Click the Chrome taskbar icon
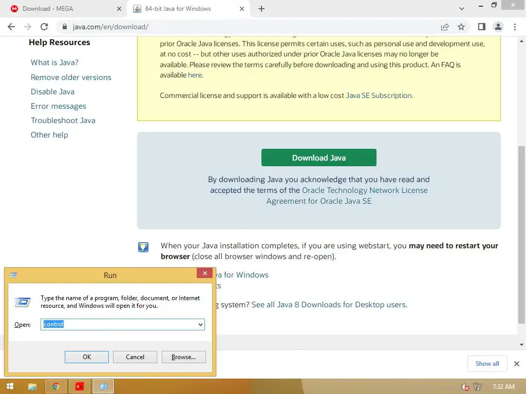Viewport: 526px width, 394px height. click(x=55, y=386)
